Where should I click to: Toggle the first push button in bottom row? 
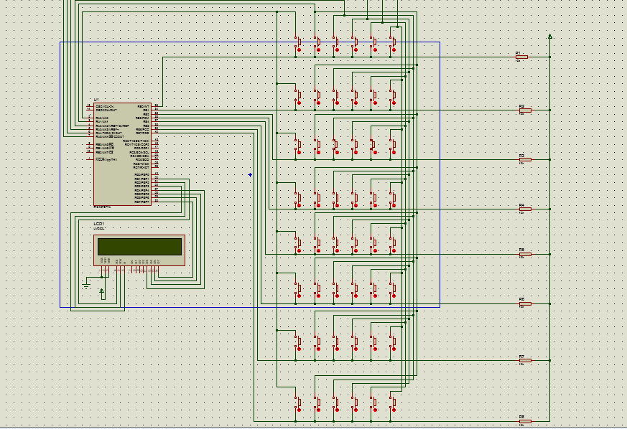(x=298, y=404)
